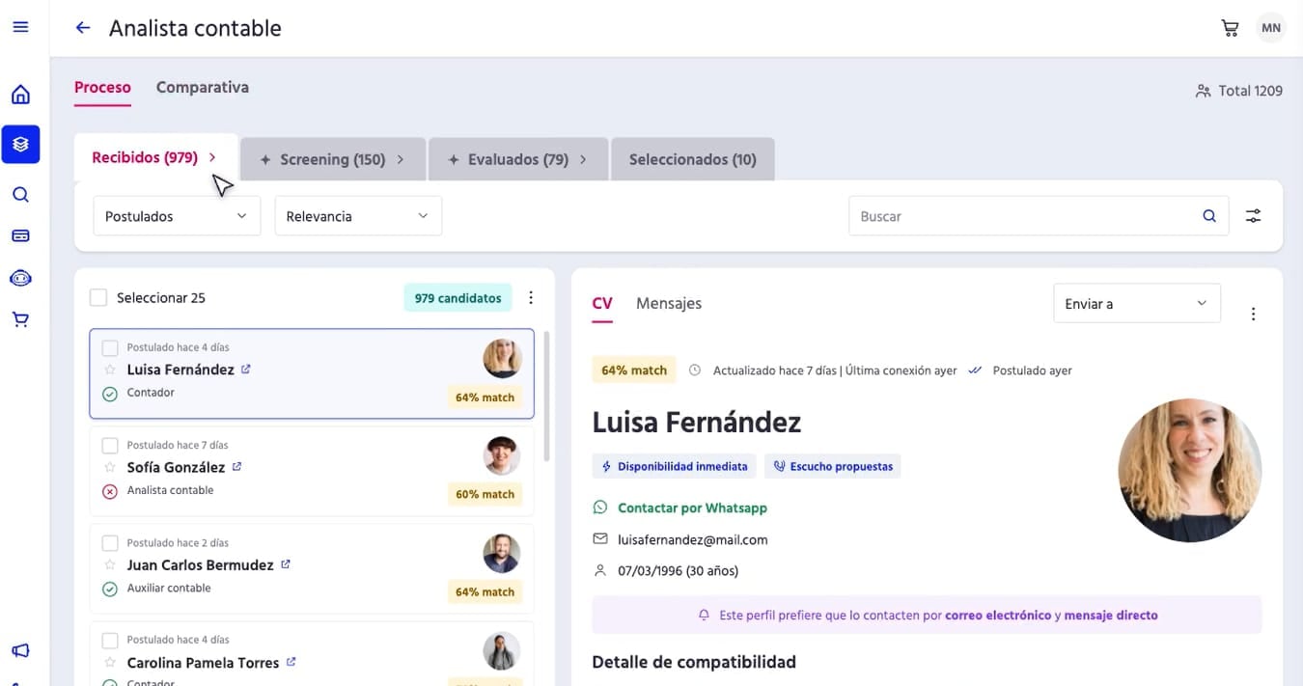Switch to the Comparativa tab
Viewport: 1303px width, 686px height.
coord(203,87)
